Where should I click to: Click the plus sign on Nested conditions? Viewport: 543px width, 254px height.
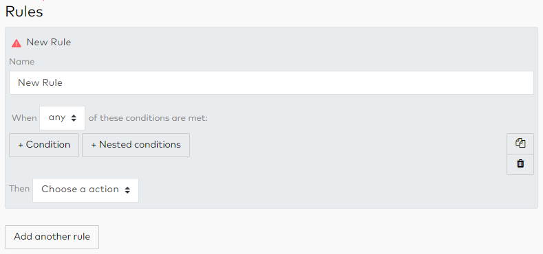pos(94,145)
